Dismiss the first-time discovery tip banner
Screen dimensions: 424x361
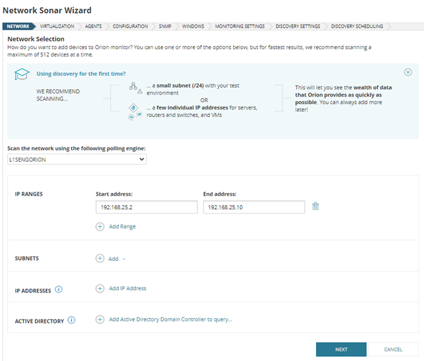point(408,72)
